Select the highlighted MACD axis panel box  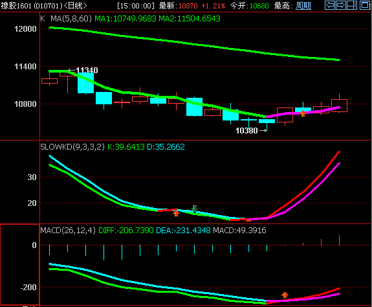[x=19, y=264]
